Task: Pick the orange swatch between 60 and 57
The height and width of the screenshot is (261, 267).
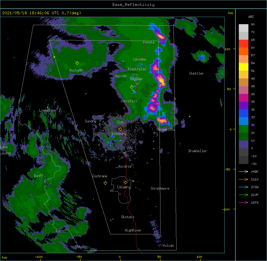Action: tap(243, 51)
